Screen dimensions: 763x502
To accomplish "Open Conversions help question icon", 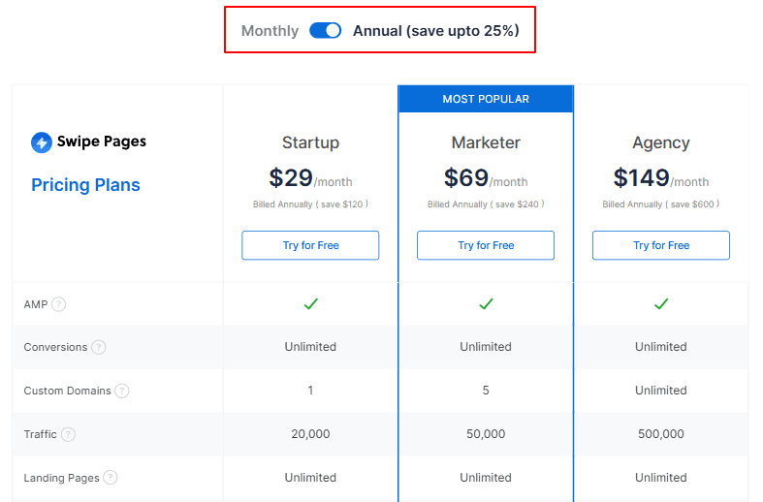I will pyautogui.click(x=98, y=347).
